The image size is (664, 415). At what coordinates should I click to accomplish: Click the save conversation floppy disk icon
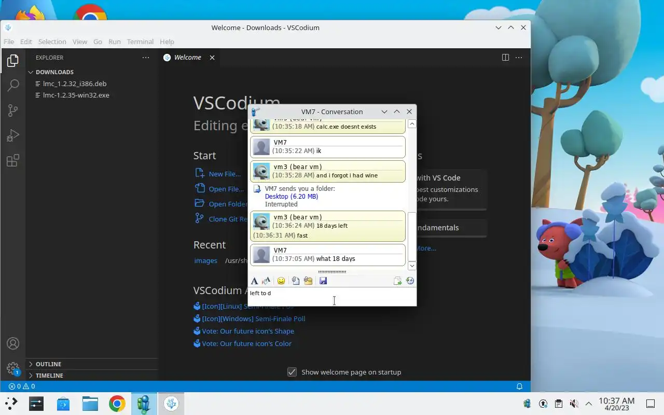coord(323,281)
